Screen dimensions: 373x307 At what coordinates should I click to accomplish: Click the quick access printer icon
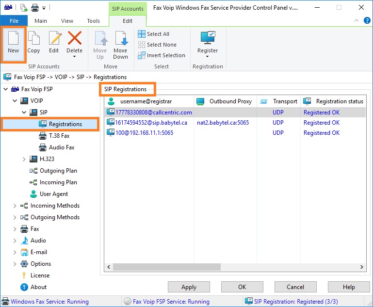(35, 8)
